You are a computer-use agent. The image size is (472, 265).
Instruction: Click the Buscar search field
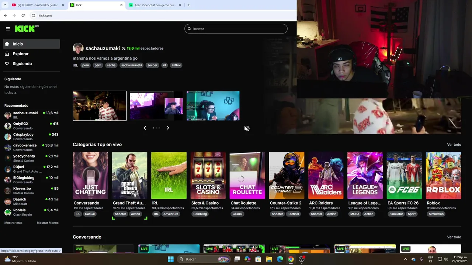click(x=236, y=29)
